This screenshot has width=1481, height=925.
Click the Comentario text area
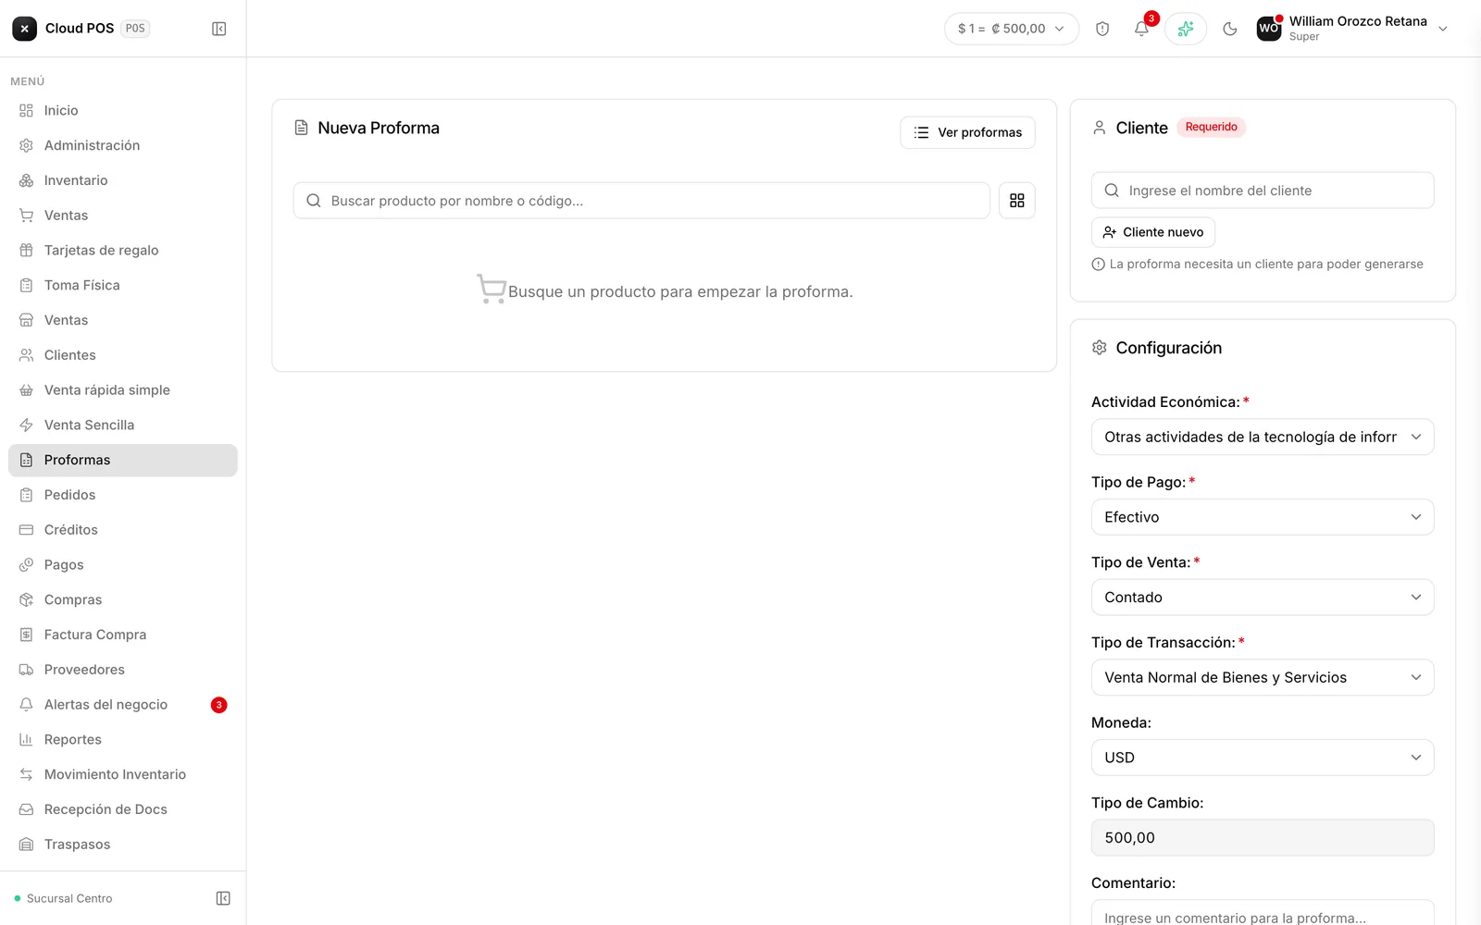(x=1263, y=913)
